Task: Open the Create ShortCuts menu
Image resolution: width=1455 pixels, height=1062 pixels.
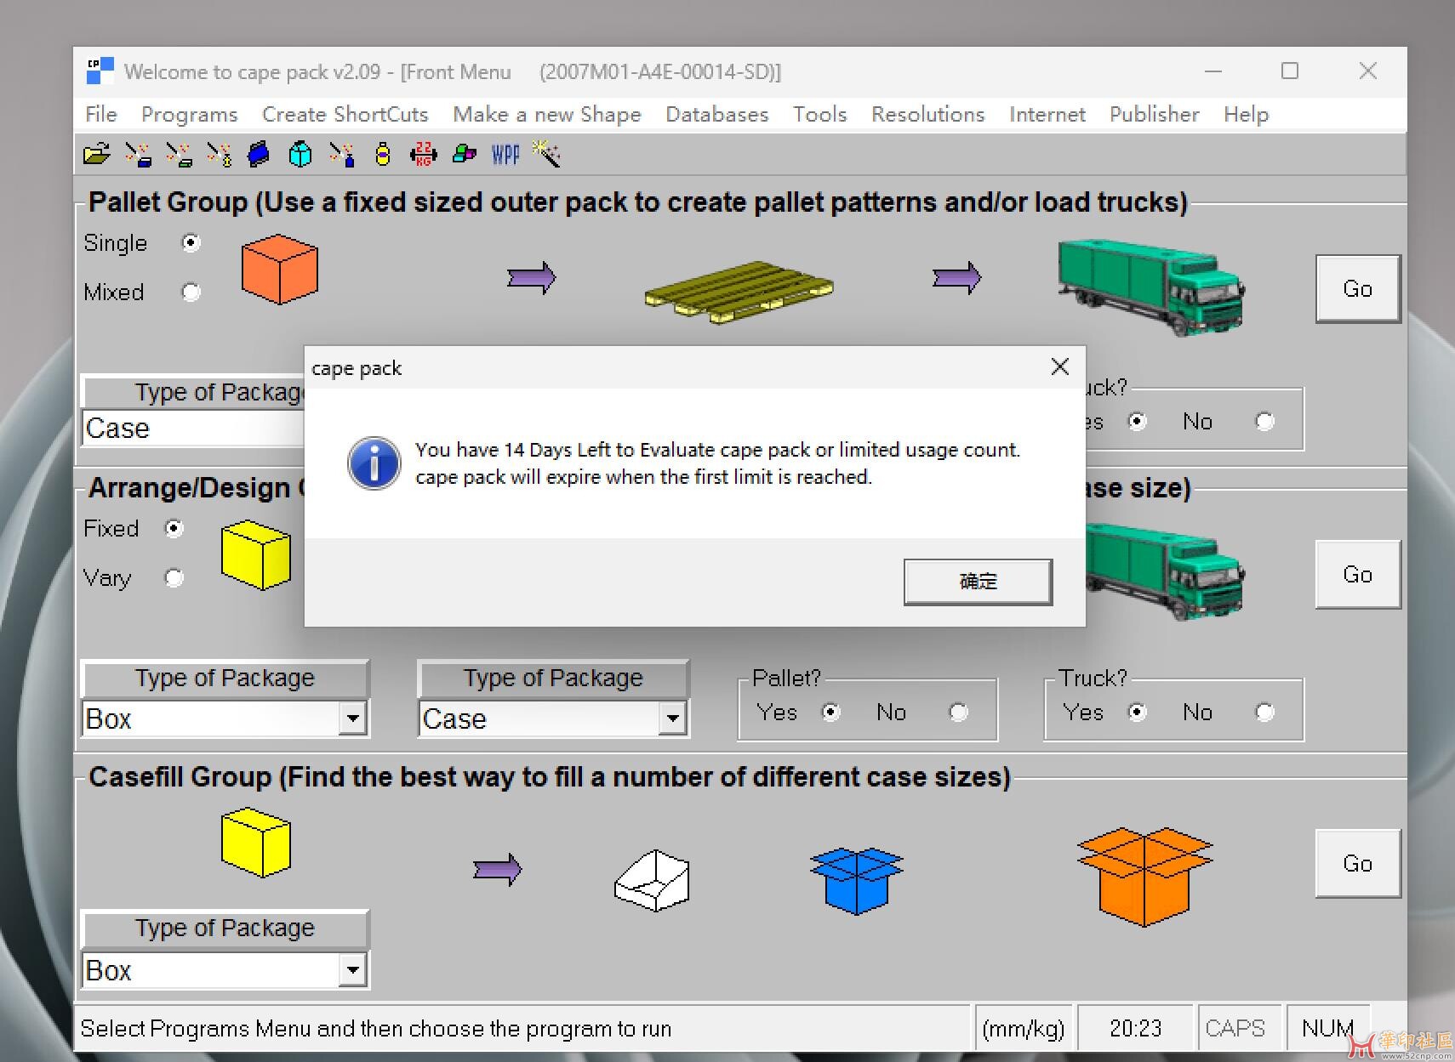Action: pos(345,114)
